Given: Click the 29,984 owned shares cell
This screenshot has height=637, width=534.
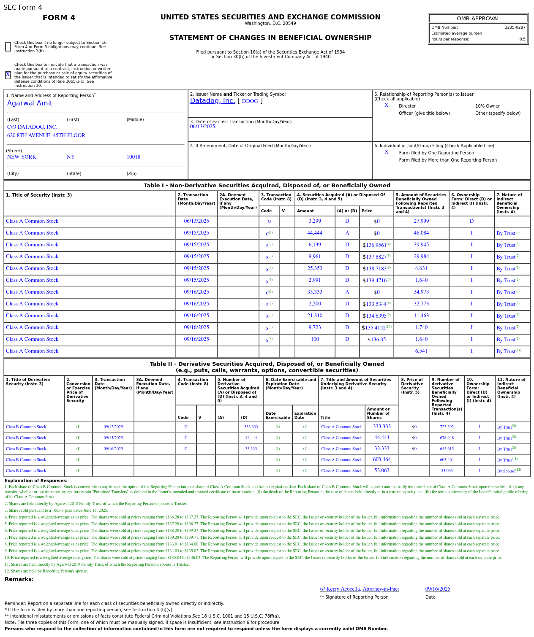Looking at the screenshot, I should pos(421,256).
